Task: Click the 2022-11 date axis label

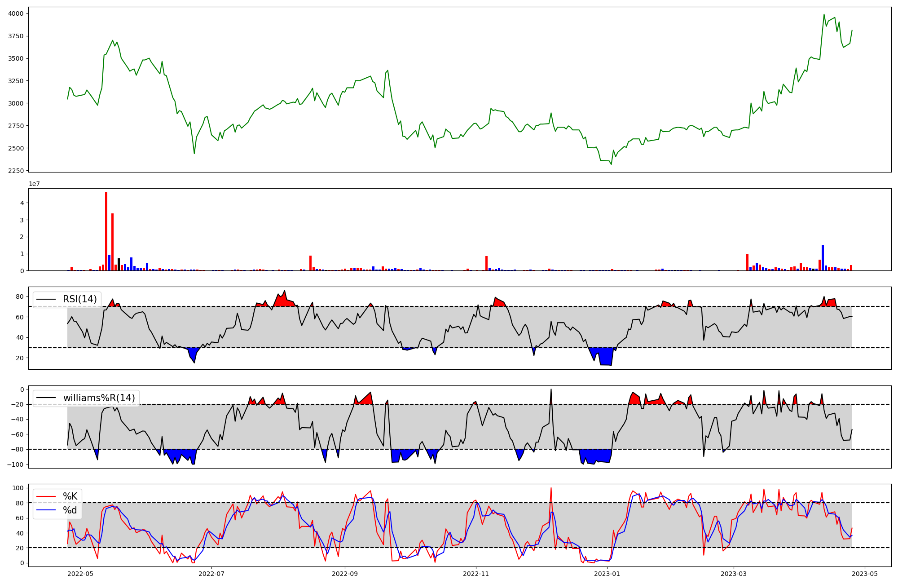Action: pos(475,574)
